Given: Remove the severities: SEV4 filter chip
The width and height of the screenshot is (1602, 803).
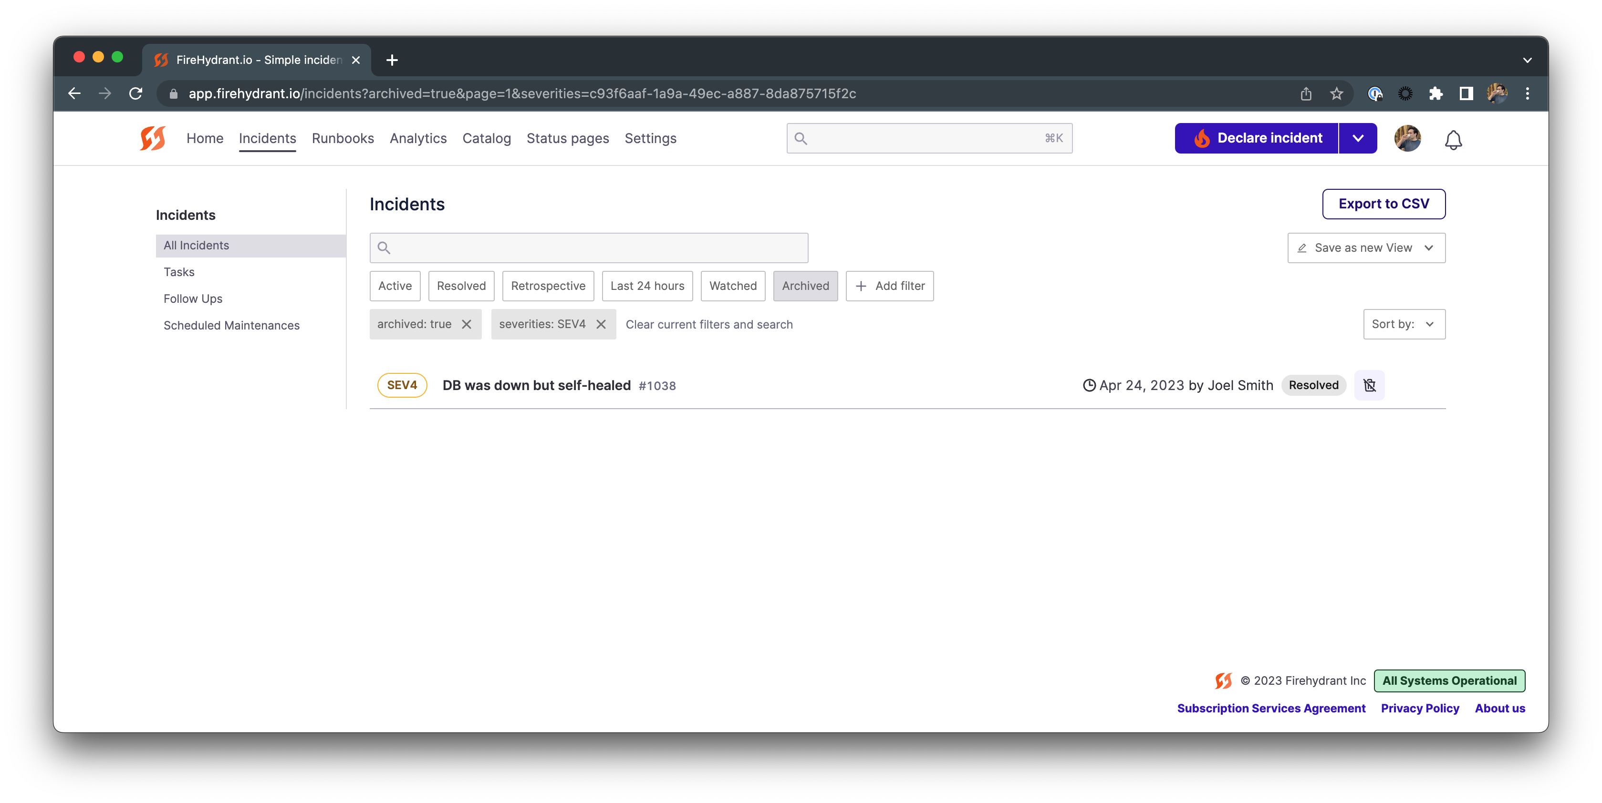Looking at the screenshot, I should click(x=601, y=324).
